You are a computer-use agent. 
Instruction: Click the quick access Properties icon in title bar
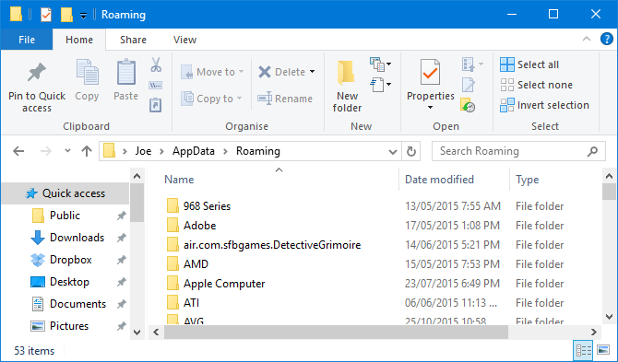[46, 15]
